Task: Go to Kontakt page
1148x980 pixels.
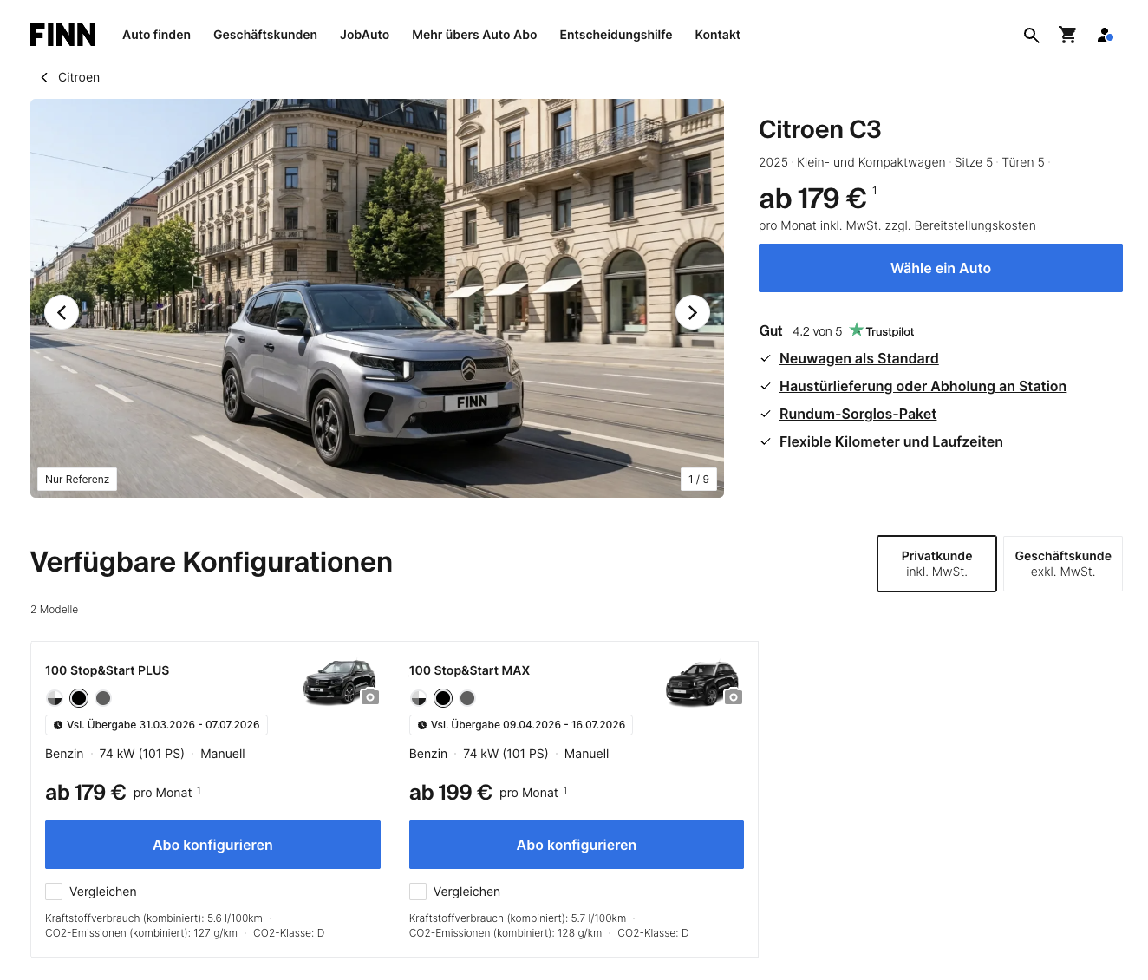Action: [x=717, y=36]
